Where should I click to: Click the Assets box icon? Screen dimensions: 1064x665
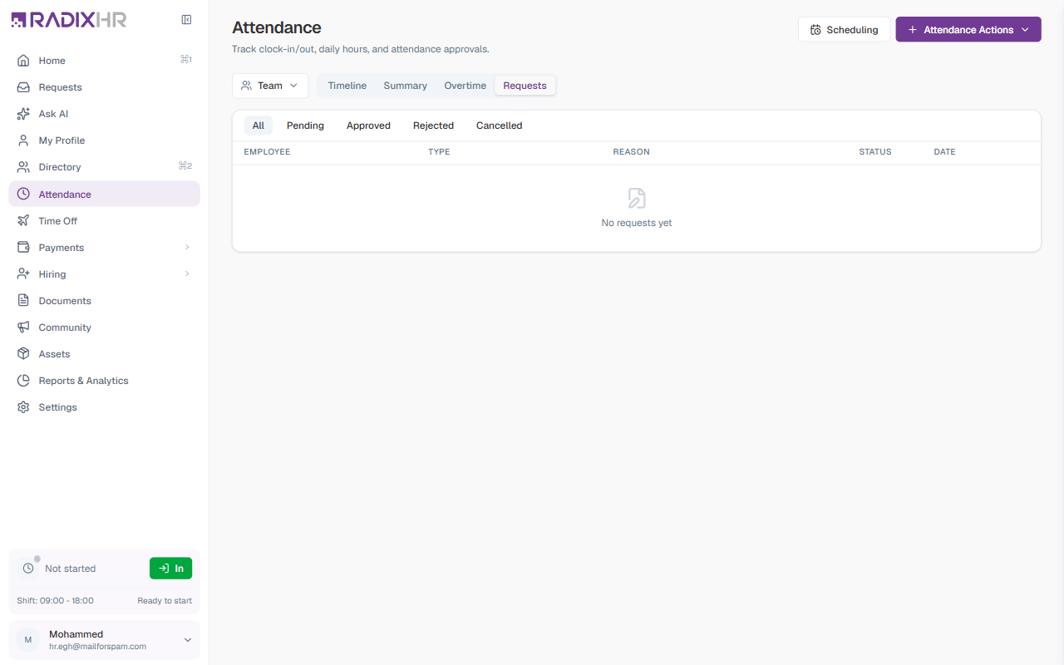pos(23,354)
